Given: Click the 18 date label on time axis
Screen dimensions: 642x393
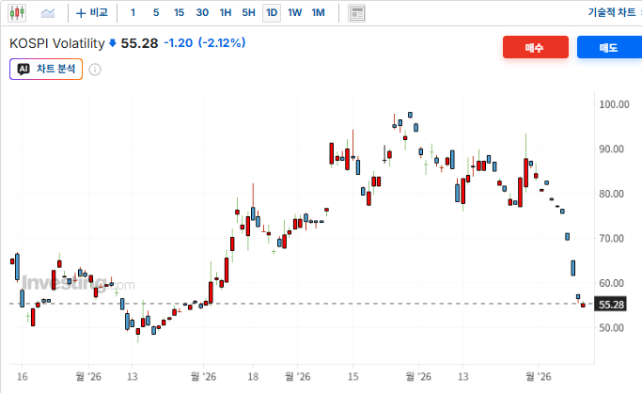Looking at the screenshot, I should point(253,377).
